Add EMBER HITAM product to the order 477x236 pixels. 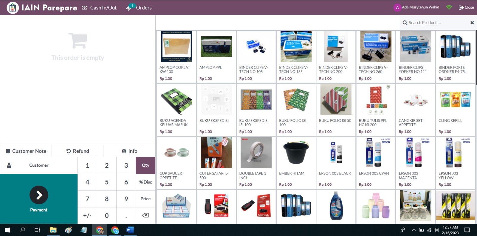pyautogui.click(x=296, y=163)
